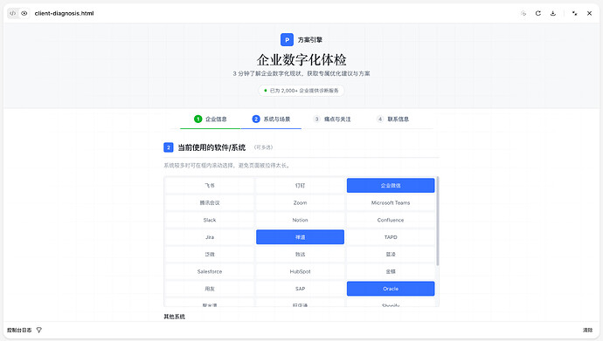
Task: Toggle the 钉钉 system option
Action: tap(300, 186)
